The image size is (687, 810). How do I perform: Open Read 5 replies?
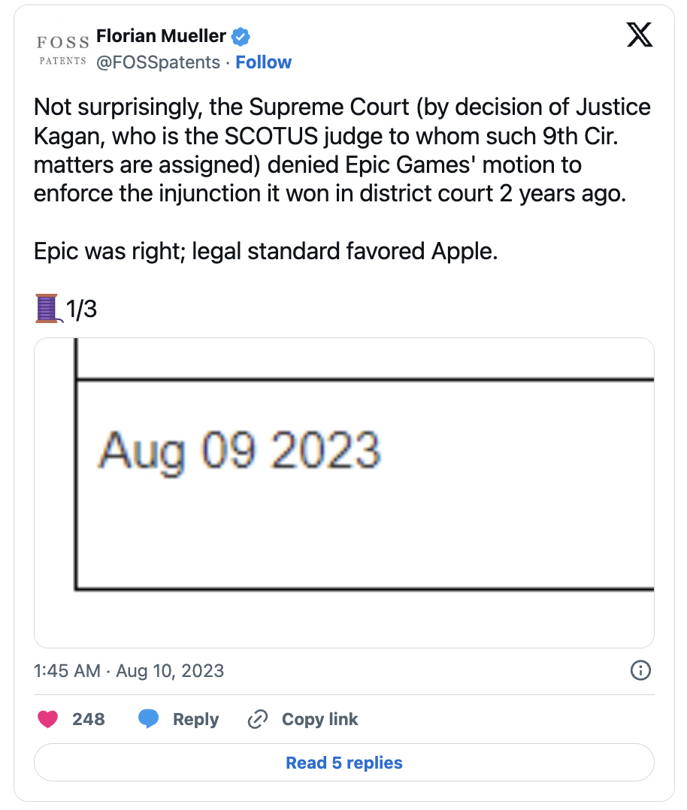click(343, 763)
